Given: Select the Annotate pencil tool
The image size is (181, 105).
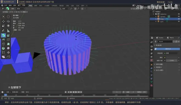Looking at the screenshot, I should (3, 31).
